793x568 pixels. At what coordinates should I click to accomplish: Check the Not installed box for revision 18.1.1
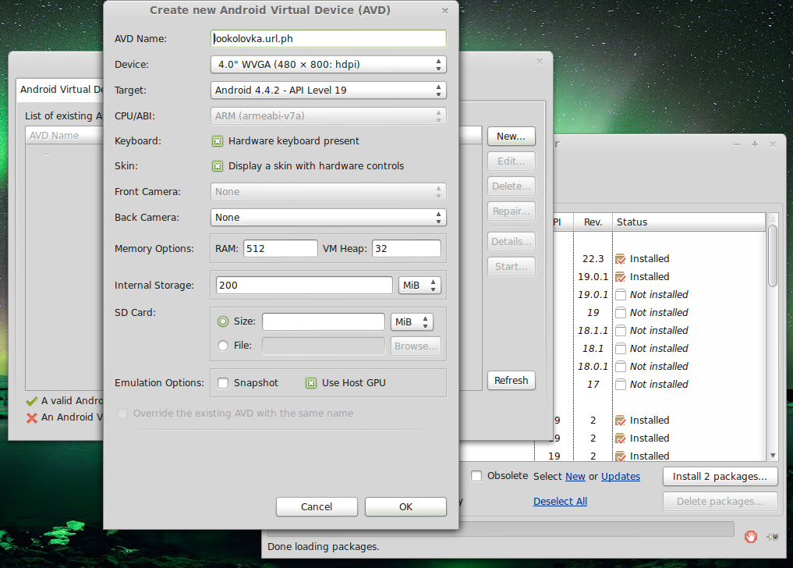point(621,331)
